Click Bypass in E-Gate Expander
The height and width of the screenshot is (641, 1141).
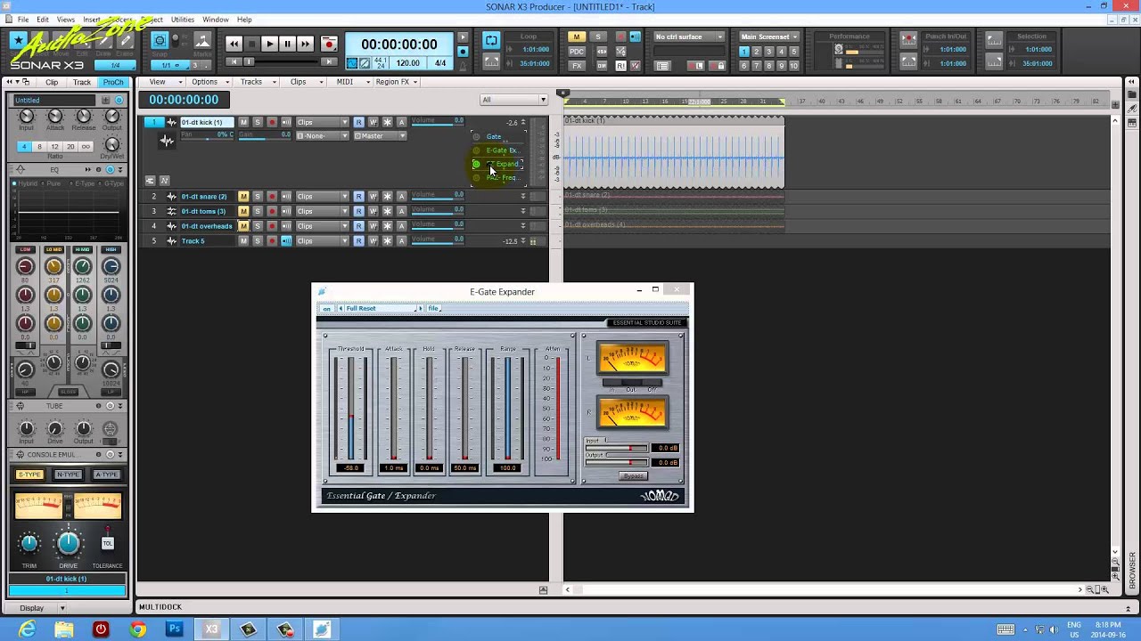[x=633, y=476]
